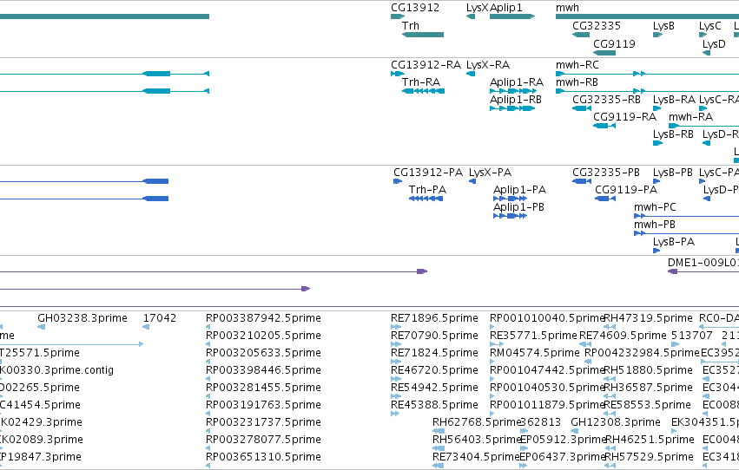This screenshot has width=739, height=470.
Task: Select the RE58553.5prime EST label
Action: tap(647, 406)
